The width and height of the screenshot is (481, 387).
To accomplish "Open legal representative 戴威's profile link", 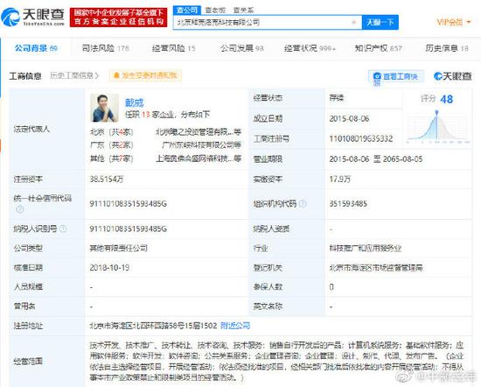I will pyautogui.click(x=135, y=102).
